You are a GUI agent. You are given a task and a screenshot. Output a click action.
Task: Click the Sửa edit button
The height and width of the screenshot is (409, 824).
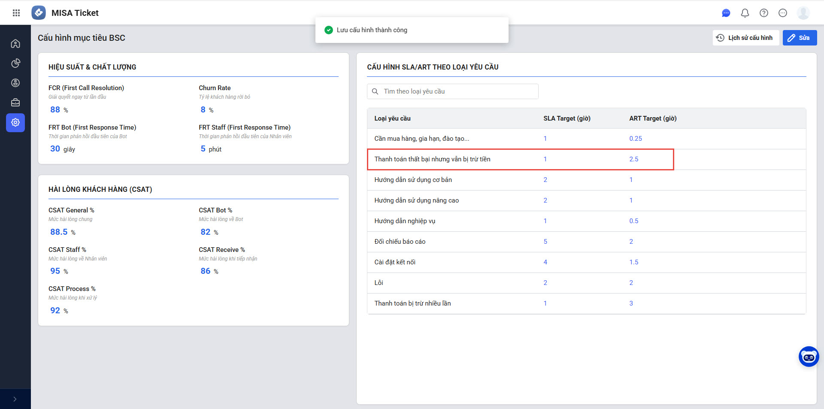(799, 38)
